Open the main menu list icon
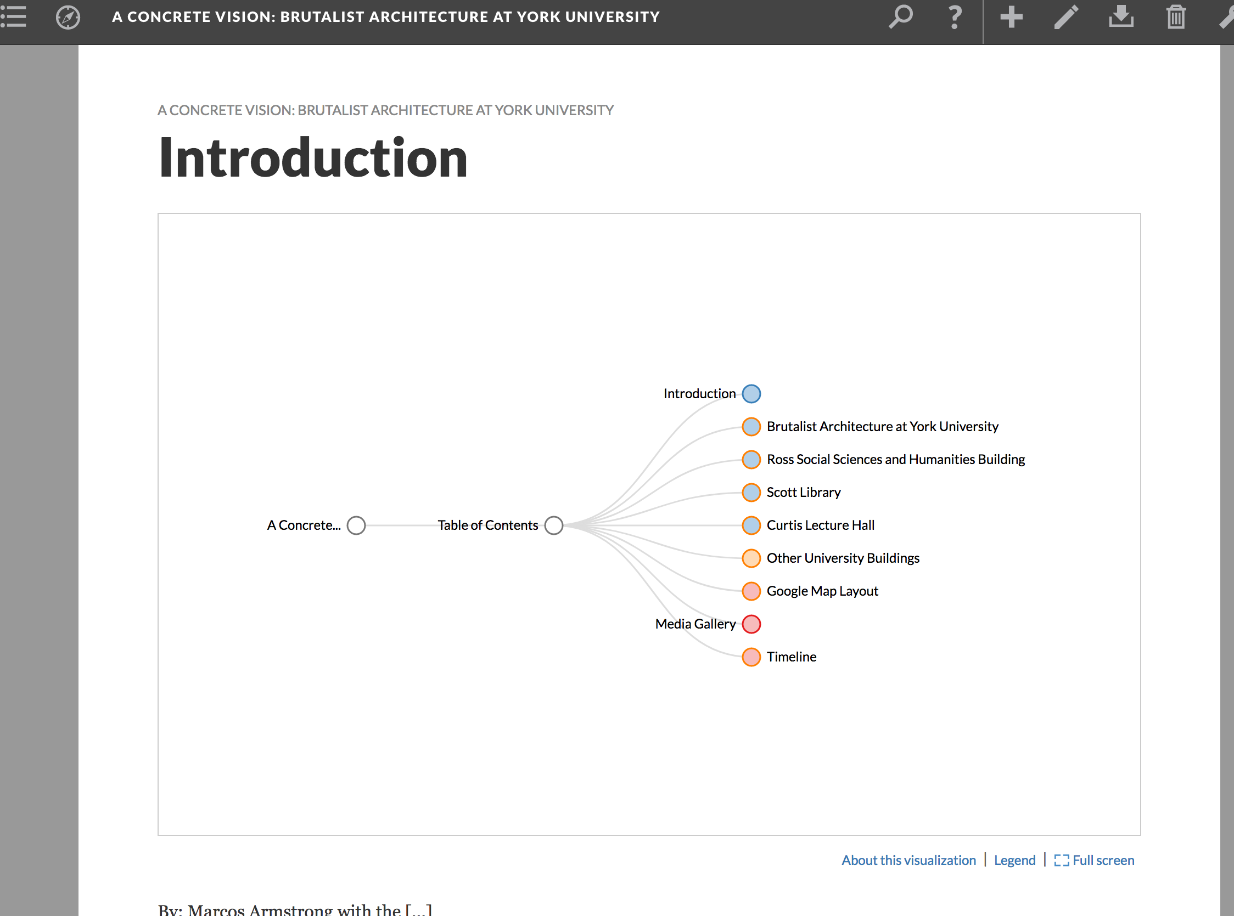 point(13,16)
